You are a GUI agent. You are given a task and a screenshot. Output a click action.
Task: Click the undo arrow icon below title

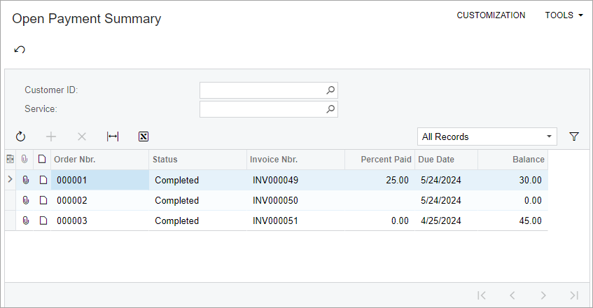coord(20,50)
